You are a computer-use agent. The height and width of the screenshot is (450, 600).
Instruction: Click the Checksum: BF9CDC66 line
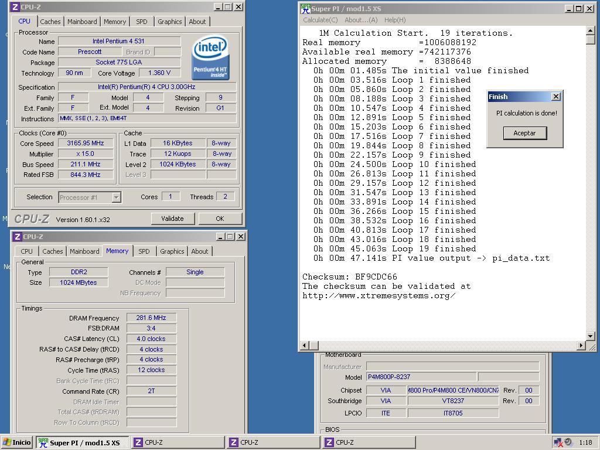coord(350,277)
